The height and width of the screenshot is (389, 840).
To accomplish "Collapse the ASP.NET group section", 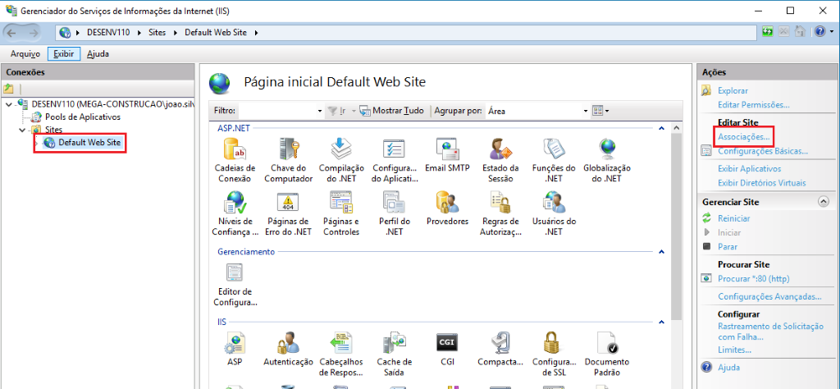I will pos(660,129).
